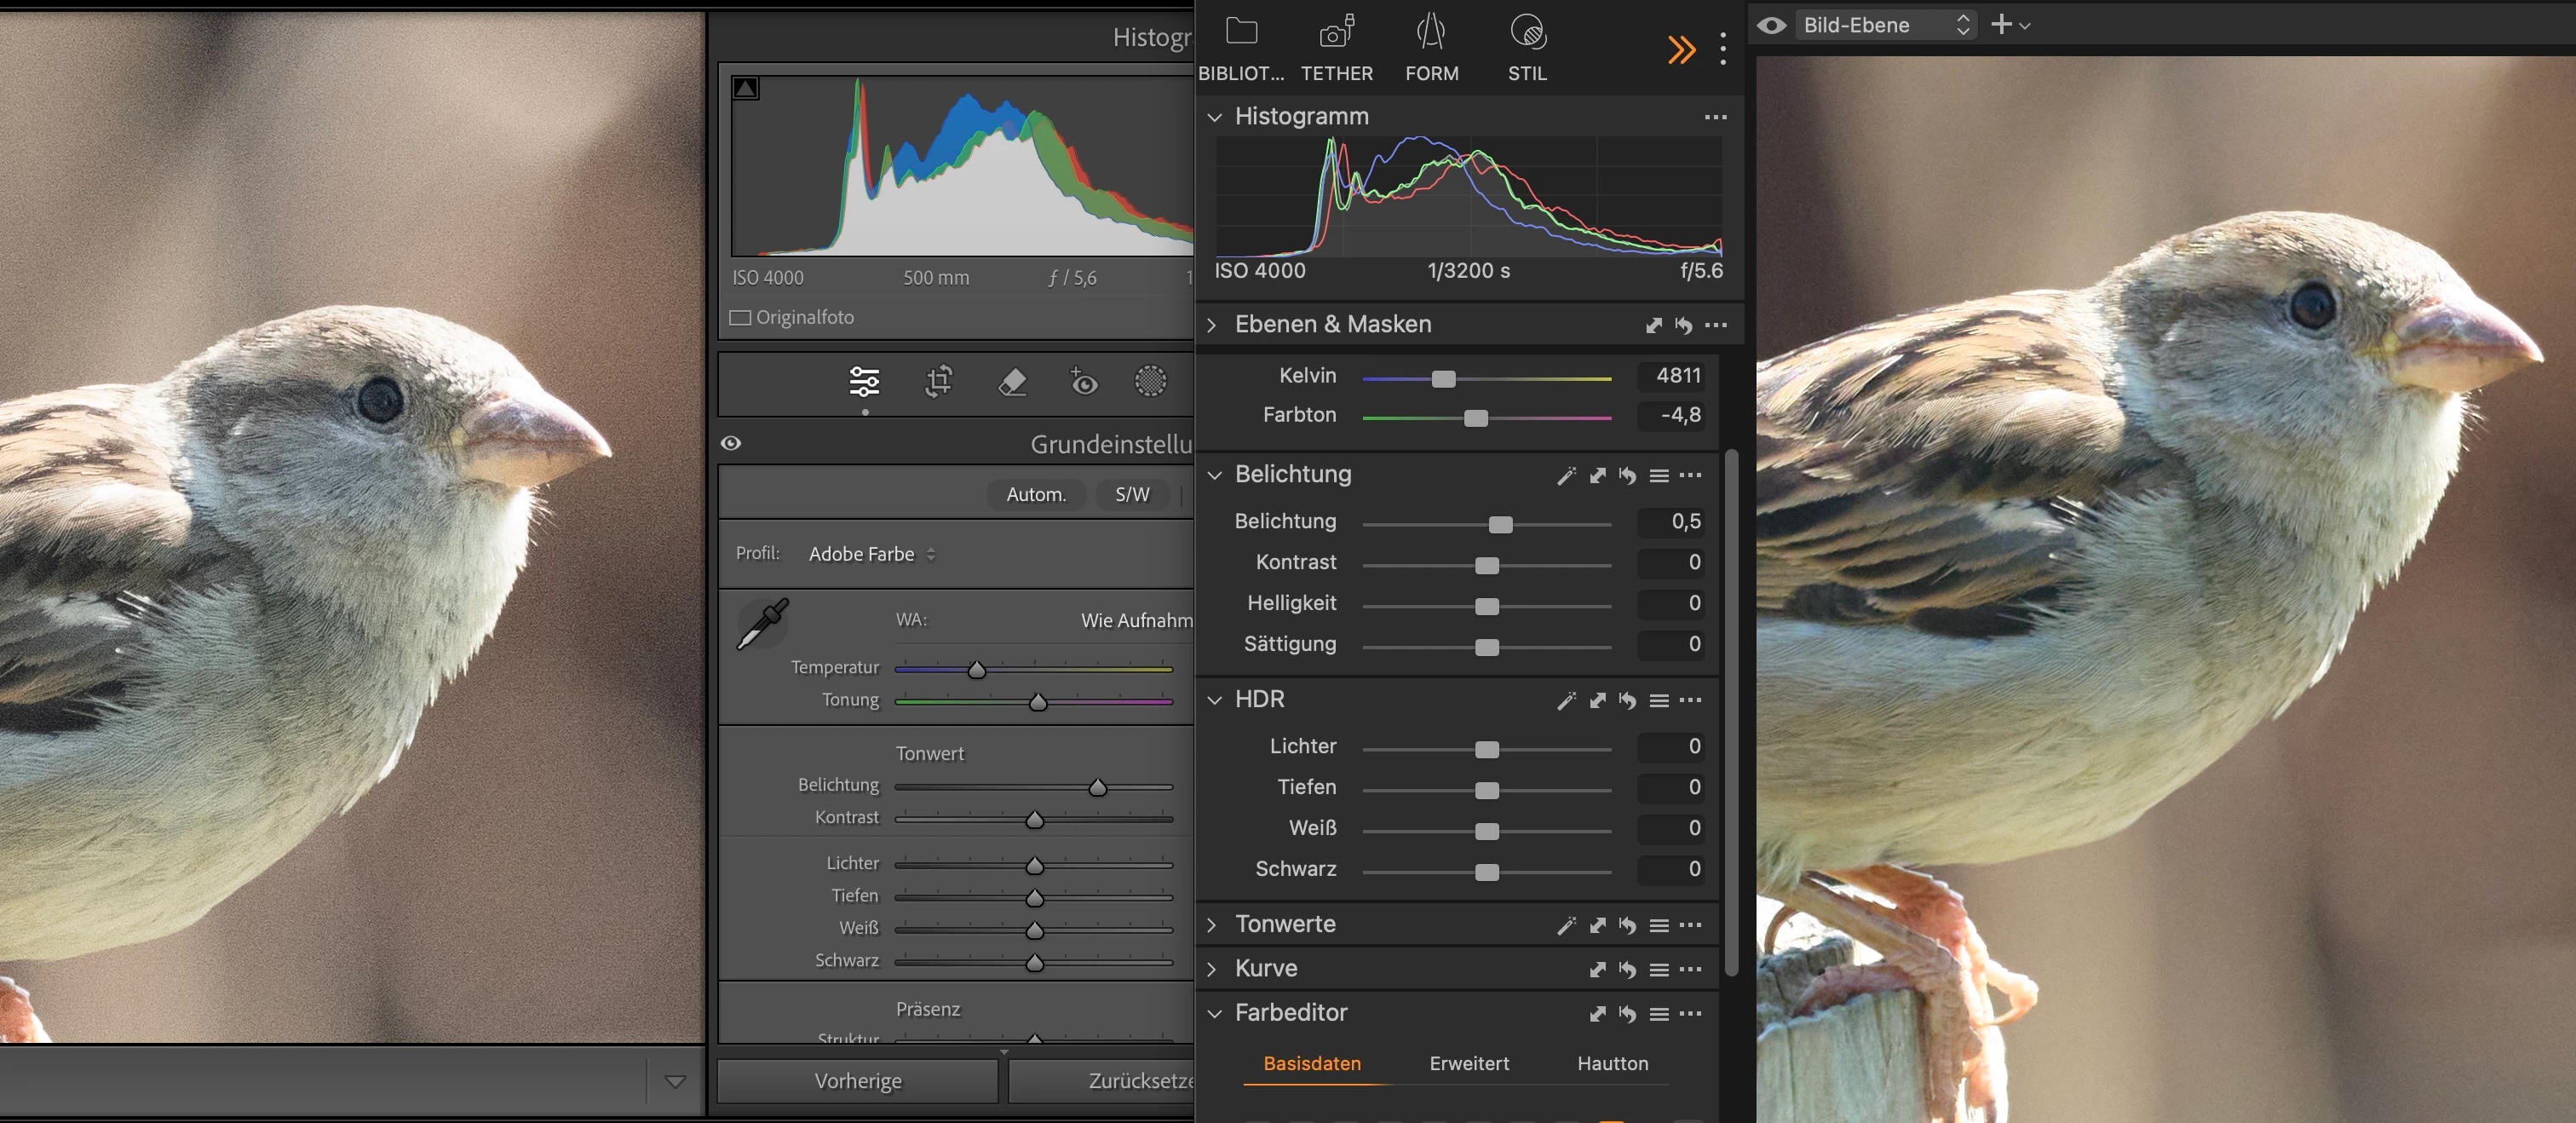2576x1123 pixels.
Task: Toggle Bild-Ebene layer visibility eye
Action: tap(1771, 25)
